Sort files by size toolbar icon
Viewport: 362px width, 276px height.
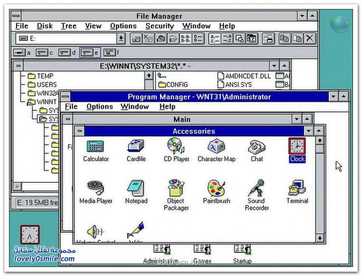239,39
